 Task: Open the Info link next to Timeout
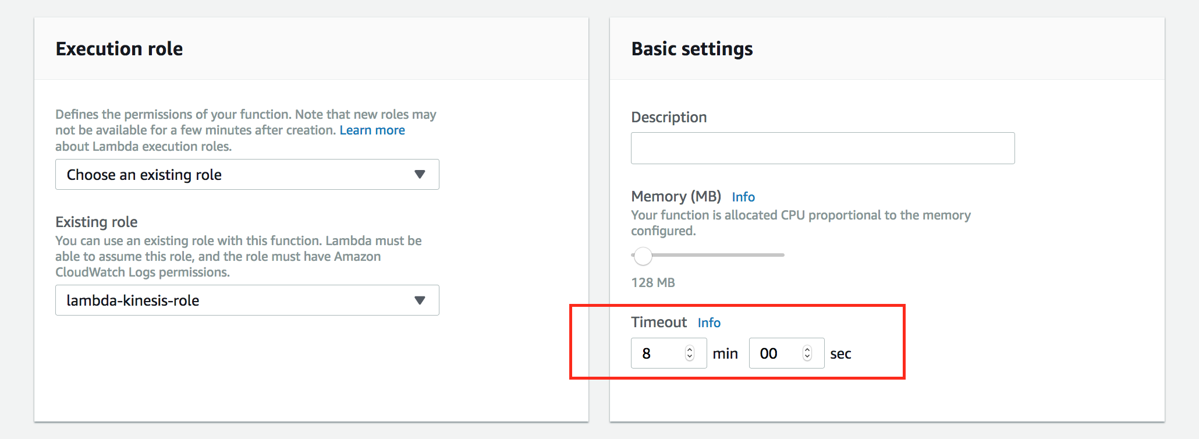point(709,323)
